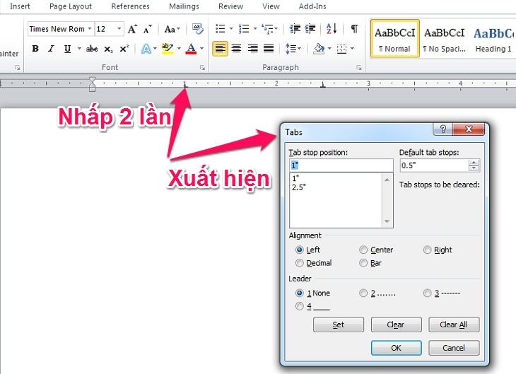This screenshot has height=374, width=516.
Task: Expand numbering library dropdown arrow
Action: click(x=255, y=29)
